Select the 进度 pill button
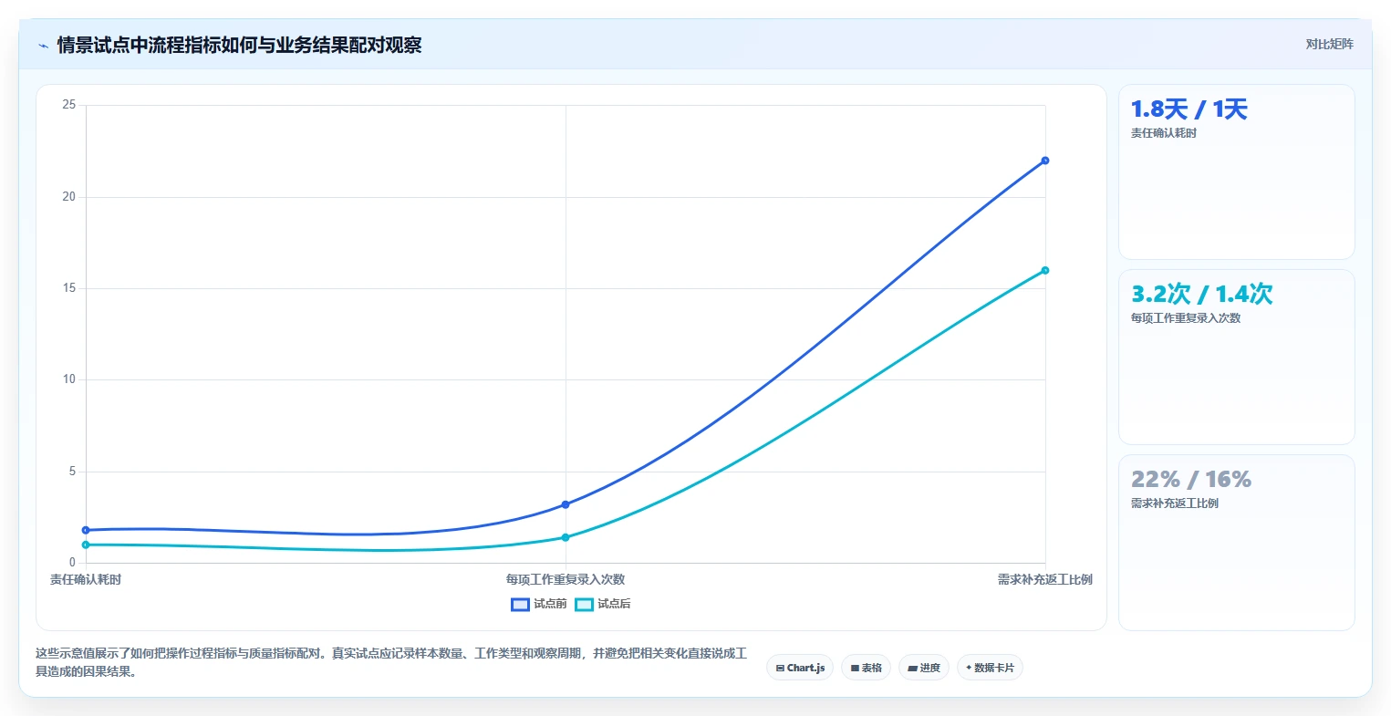The width and height of the screenshot is (1391, 716). [x=923, y=668]
